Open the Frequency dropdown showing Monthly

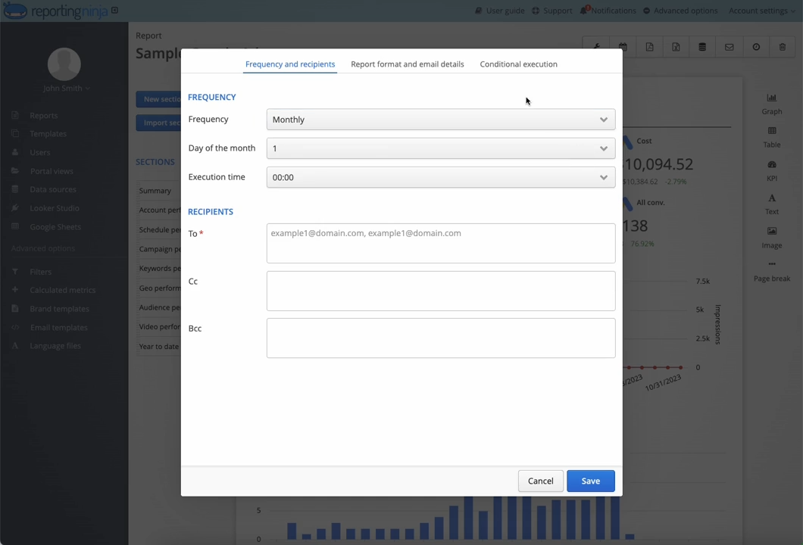tap(440, 120)
